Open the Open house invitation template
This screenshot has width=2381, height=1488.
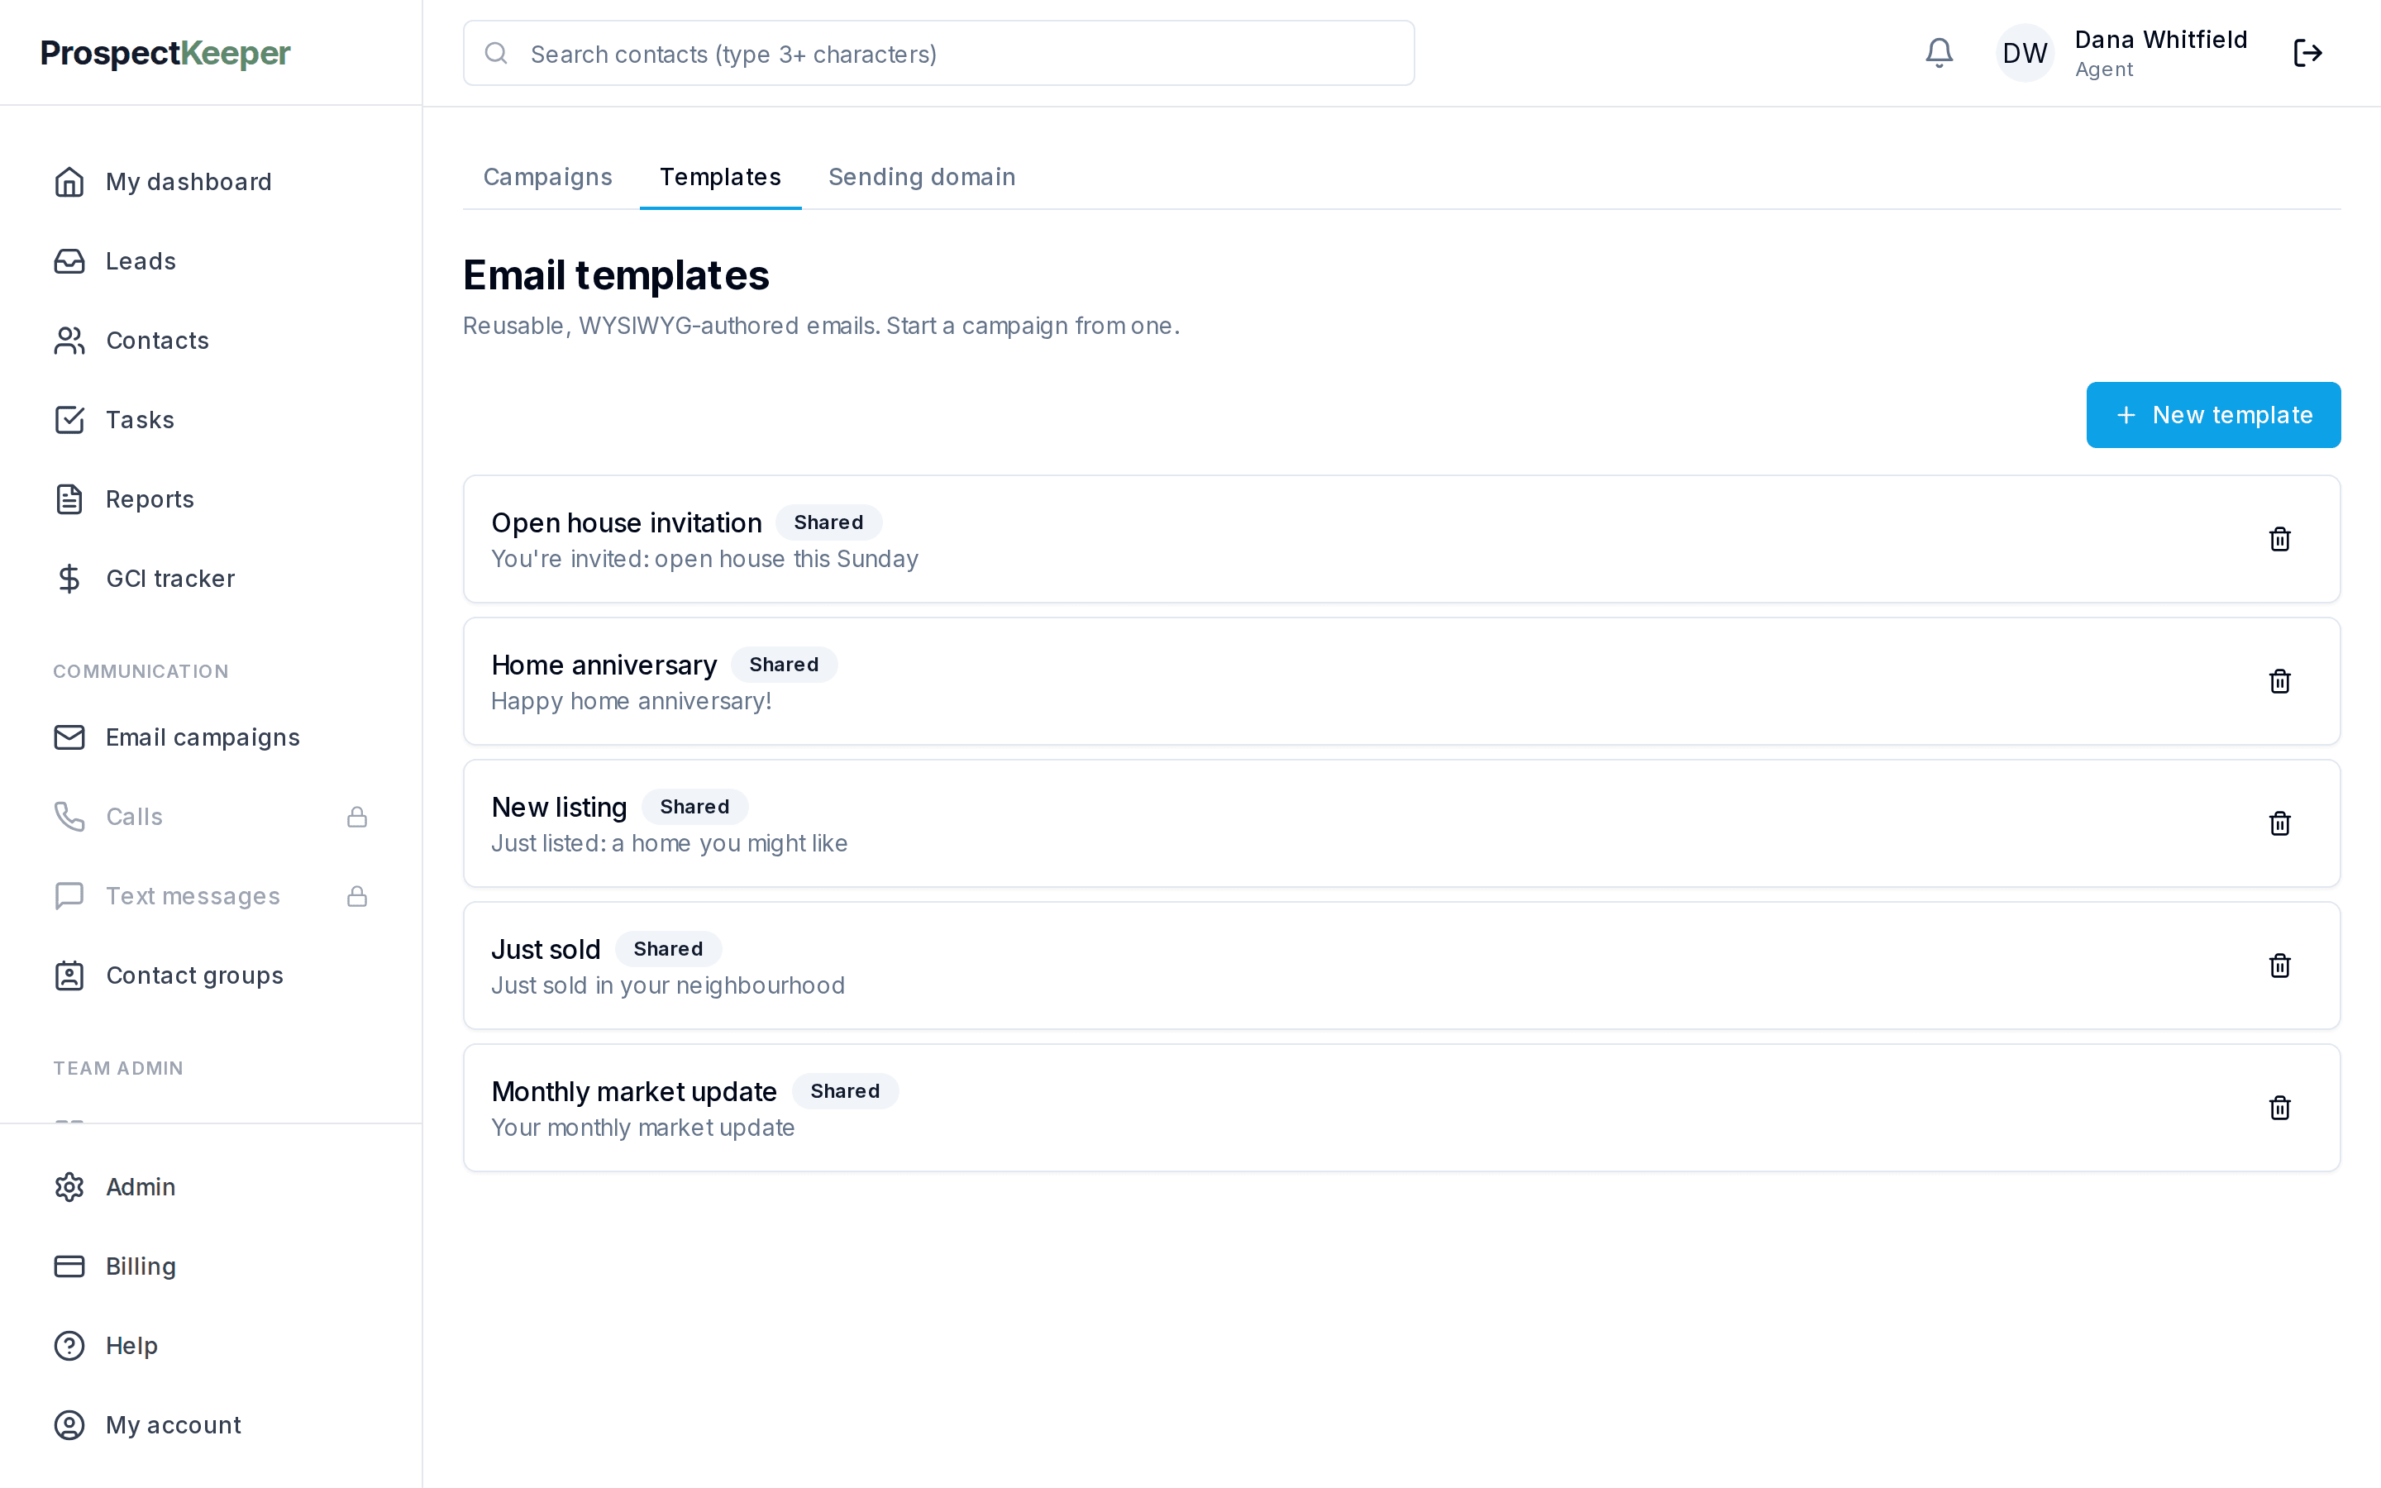[1401, 539]
